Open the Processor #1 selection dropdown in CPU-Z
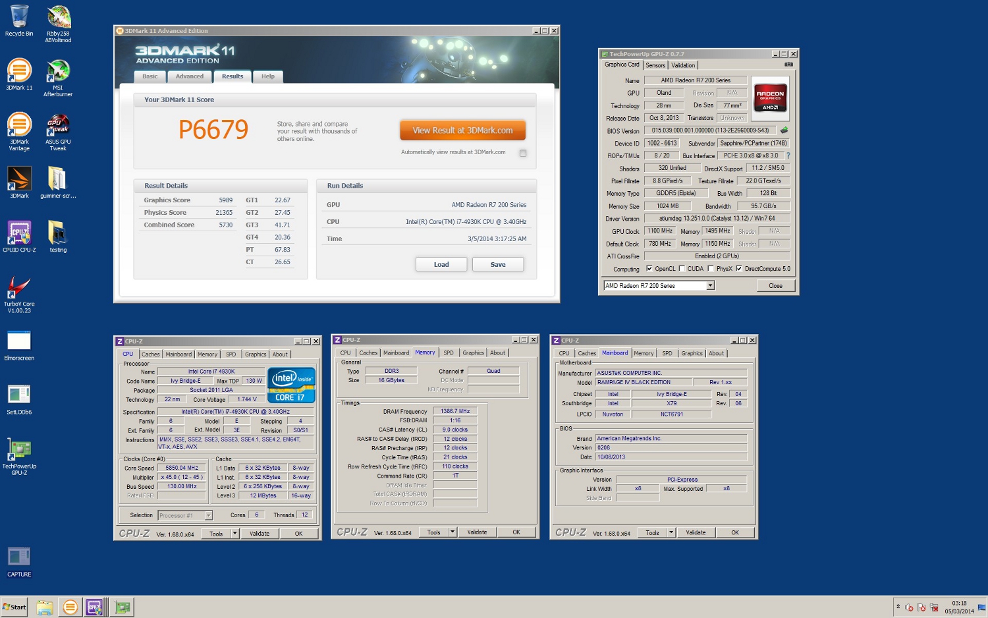Screen dimensions: 988x618 click(x=209, y=515)
